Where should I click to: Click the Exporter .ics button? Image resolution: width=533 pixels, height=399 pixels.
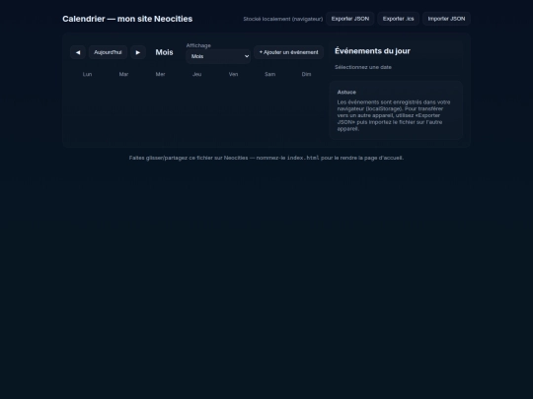point(399,19)
